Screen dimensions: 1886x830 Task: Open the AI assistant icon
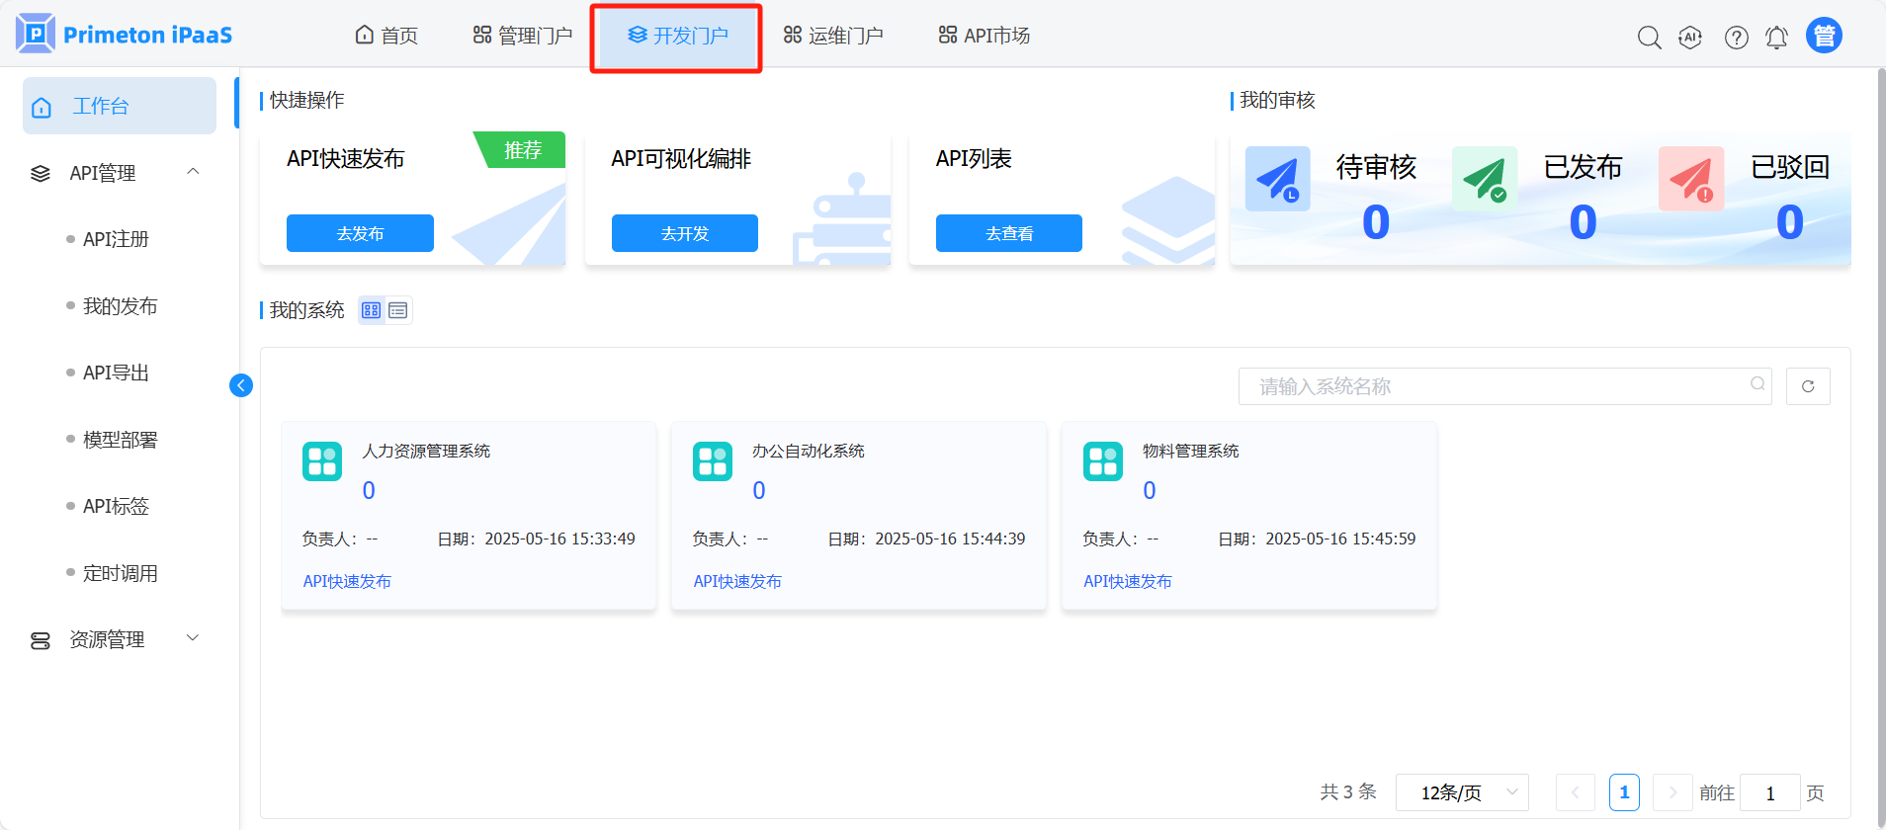click(1690, 38)
